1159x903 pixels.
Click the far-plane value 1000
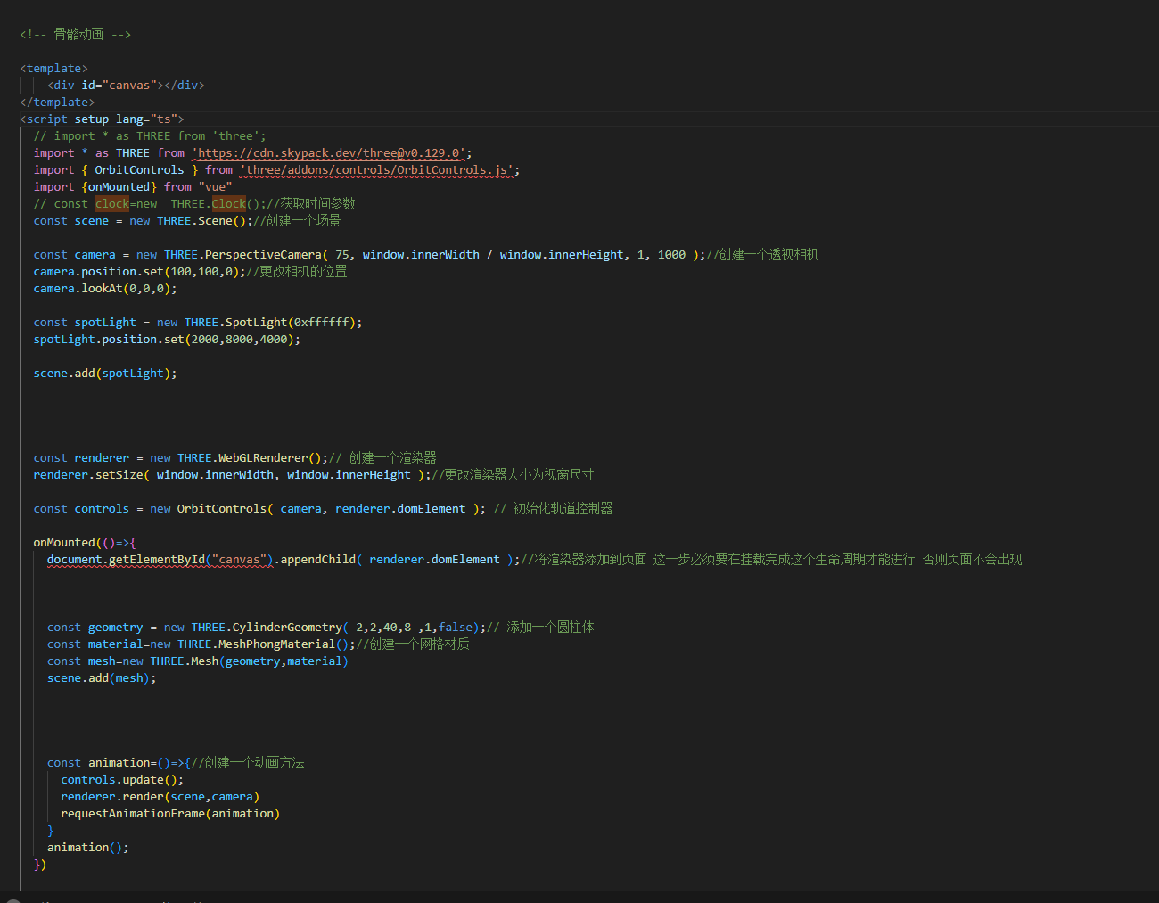click(671, 255)
